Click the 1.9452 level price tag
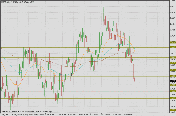This screenshot has width=176, height=116. [173, 98]
